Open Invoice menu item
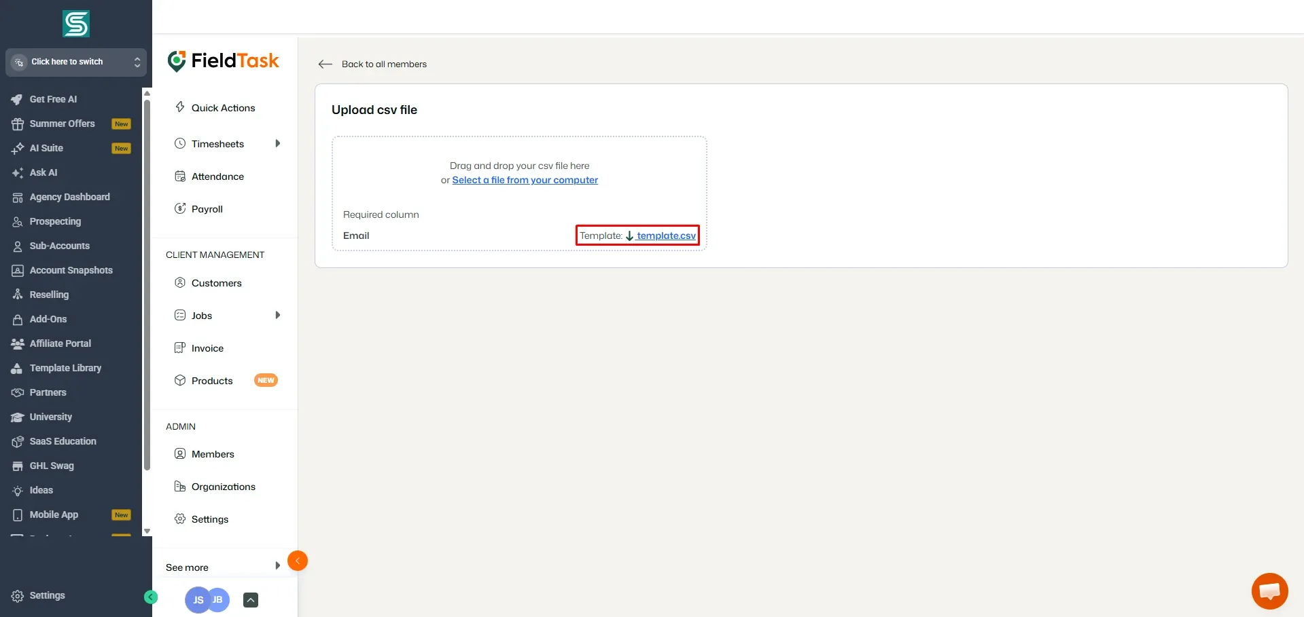The image size is (1304, 617). pos(207,348)
